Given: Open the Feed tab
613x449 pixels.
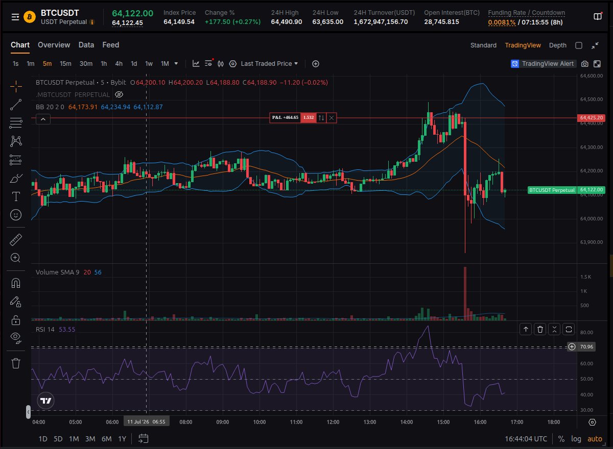Looking at the screenshot, I should [x=110, y=45].
